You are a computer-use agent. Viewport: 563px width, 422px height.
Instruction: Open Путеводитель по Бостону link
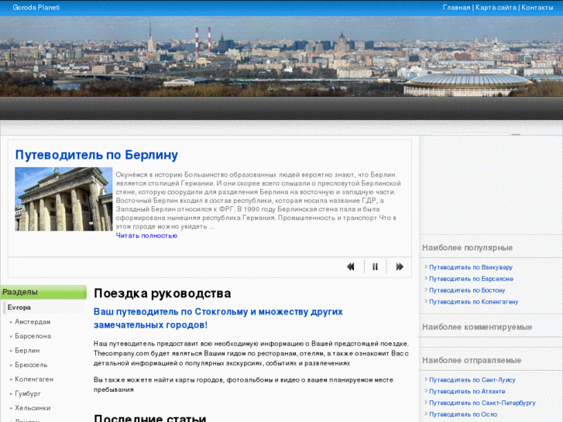(467, 290)
